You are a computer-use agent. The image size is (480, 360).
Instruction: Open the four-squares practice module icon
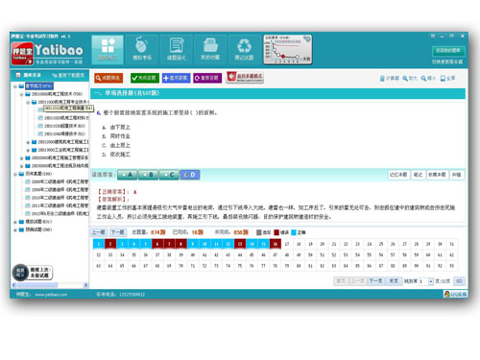point(108,50)
